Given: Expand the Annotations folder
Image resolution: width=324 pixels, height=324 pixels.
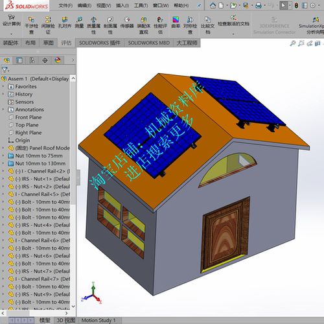Looking at the screenshot, I should point(3,110).
